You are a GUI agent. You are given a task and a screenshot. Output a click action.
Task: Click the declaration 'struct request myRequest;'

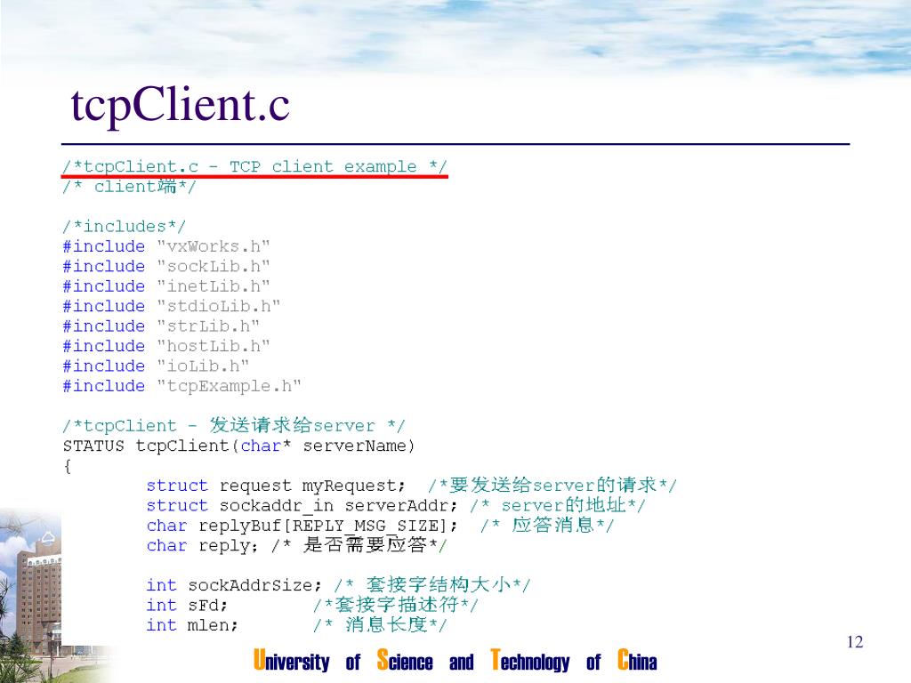(x=276, y=486)
